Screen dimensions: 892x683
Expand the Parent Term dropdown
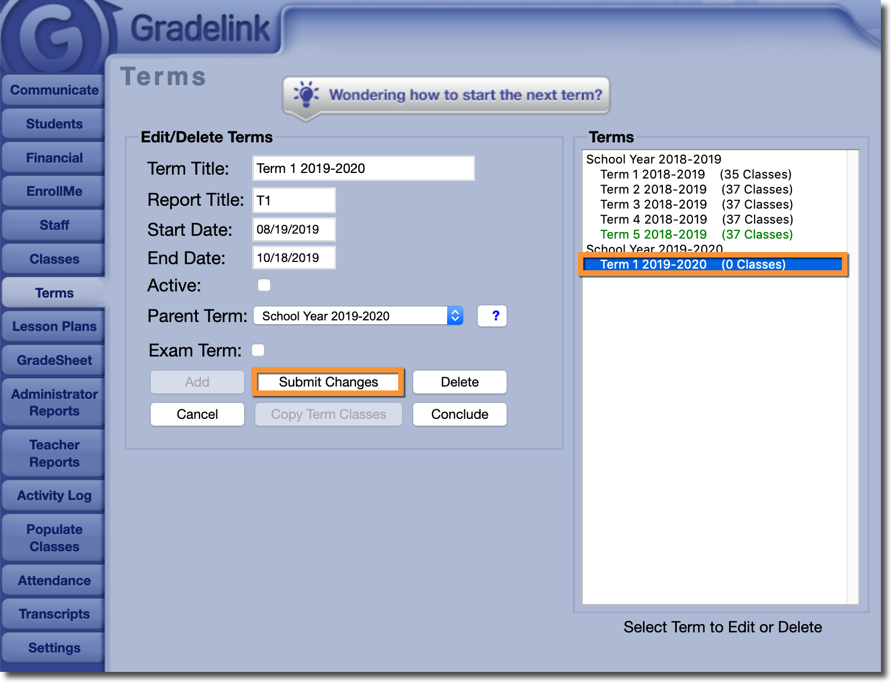[358, 316]
